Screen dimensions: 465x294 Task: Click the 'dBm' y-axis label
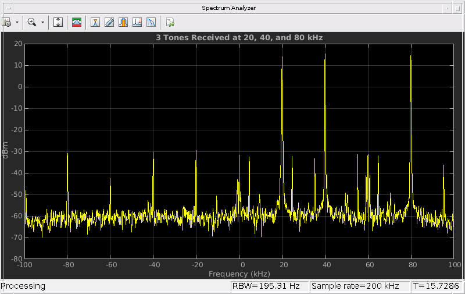point(5,150)
